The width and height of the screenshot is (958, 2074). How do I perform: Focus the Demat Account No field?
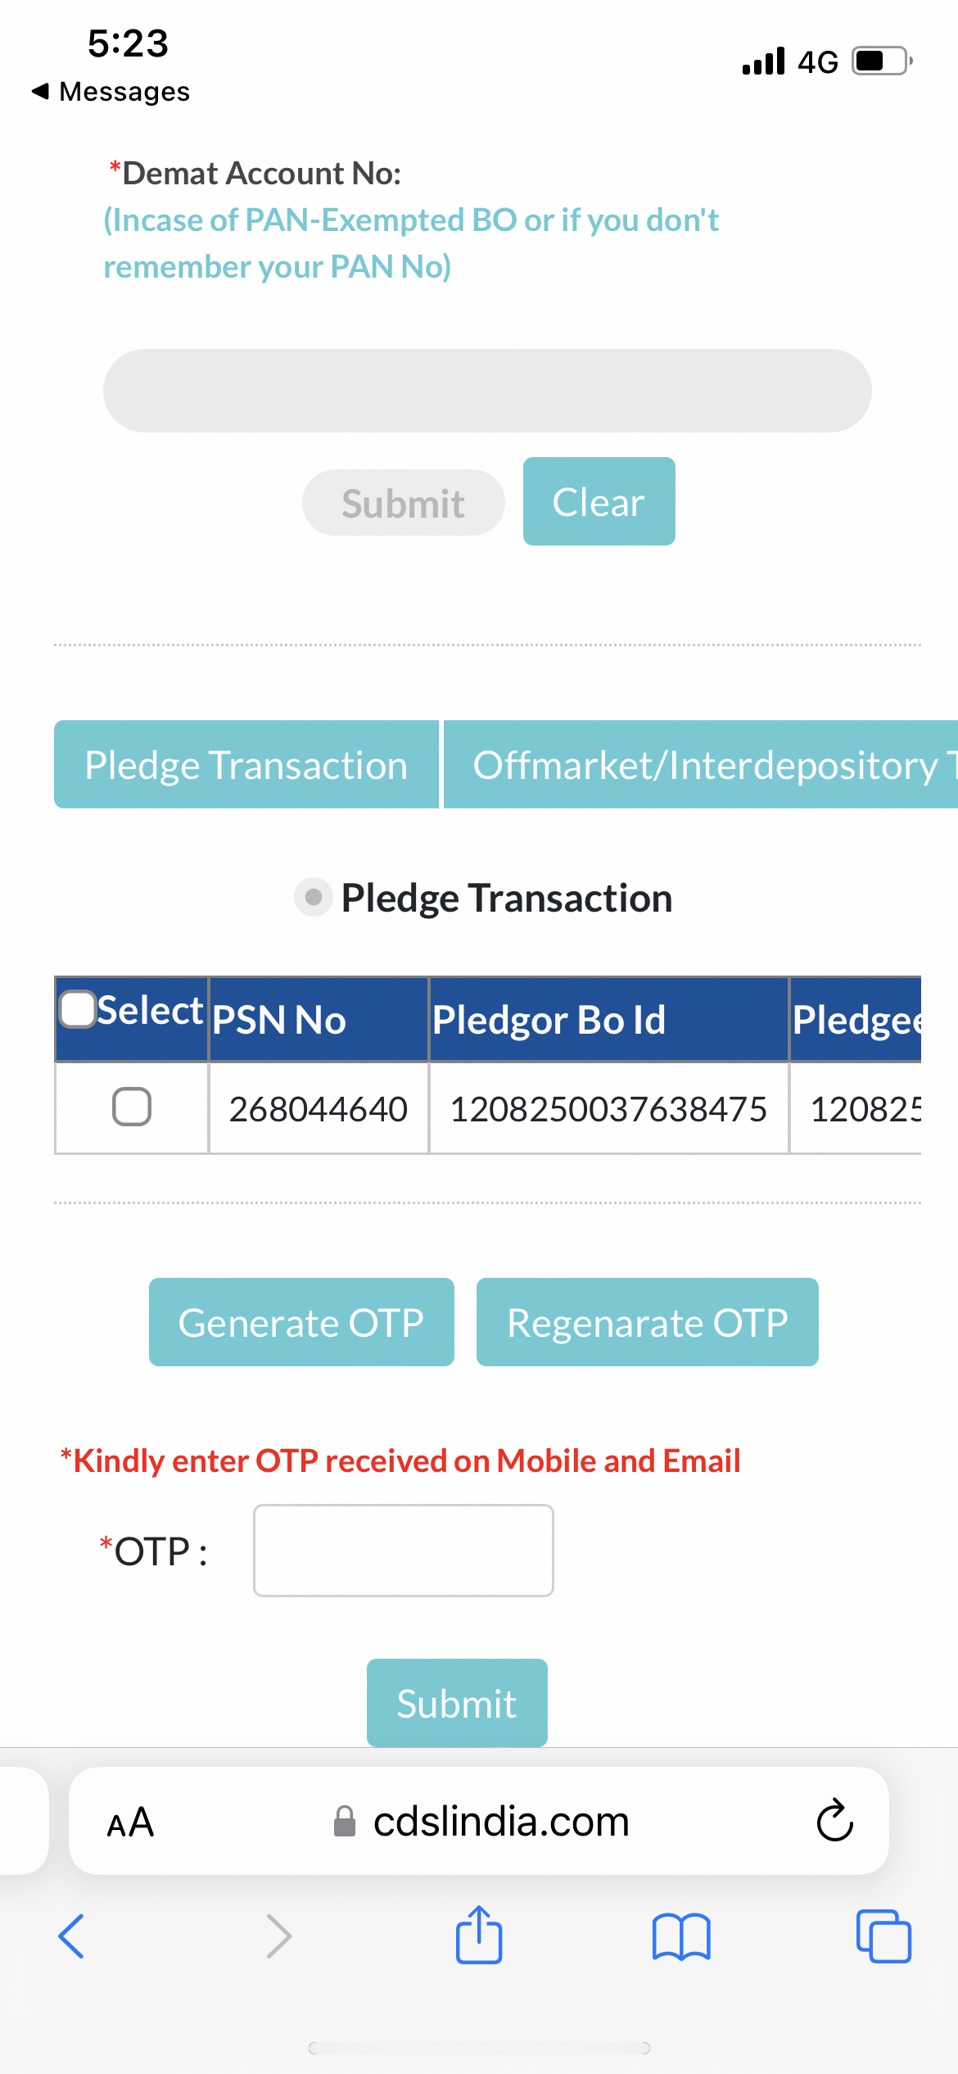pos(487,391)
